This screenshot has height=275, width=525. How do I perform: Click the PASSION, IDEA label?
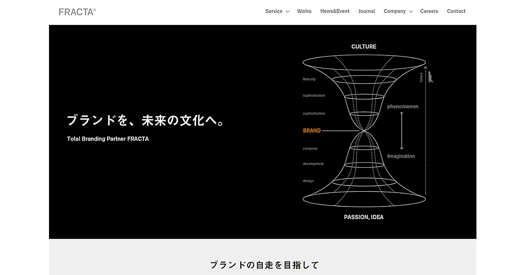tap(364, 217)
